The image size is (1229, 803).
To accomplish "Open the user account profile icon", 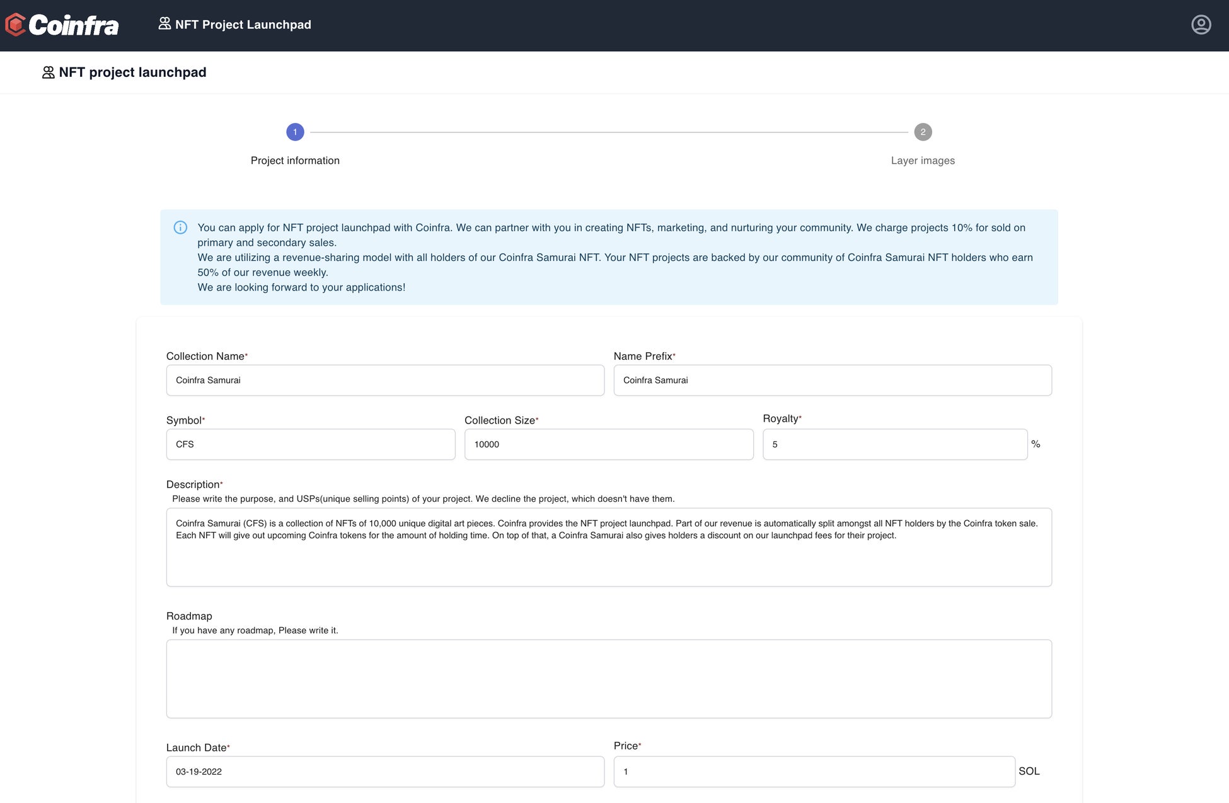I will tap(1201, 25).
